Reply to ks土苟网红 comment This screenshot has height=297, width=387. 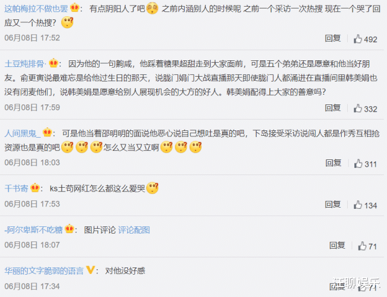(x=333, y=204)
